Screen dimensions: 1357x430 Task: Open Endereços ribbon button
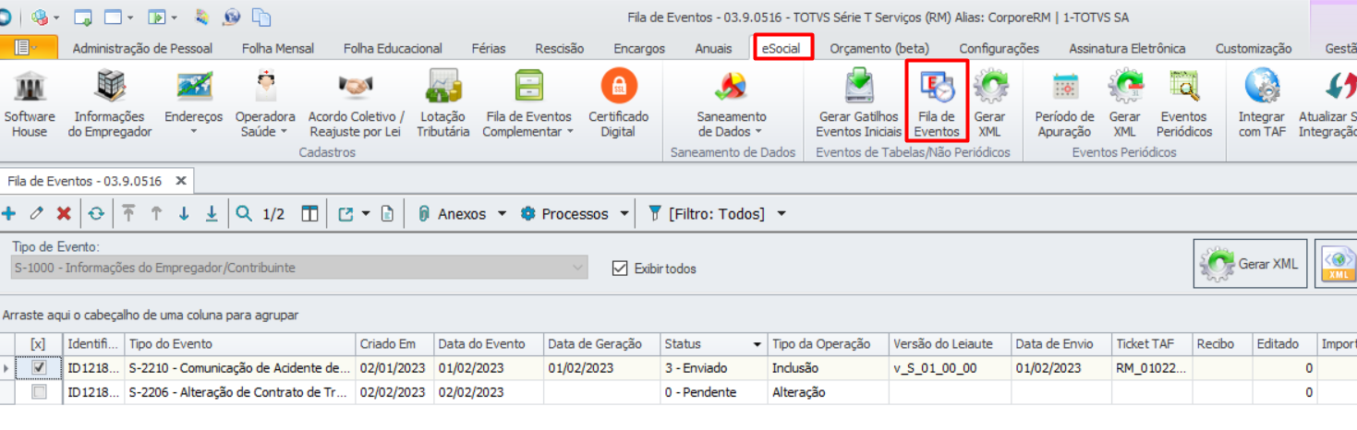click(x=194, y=104)
